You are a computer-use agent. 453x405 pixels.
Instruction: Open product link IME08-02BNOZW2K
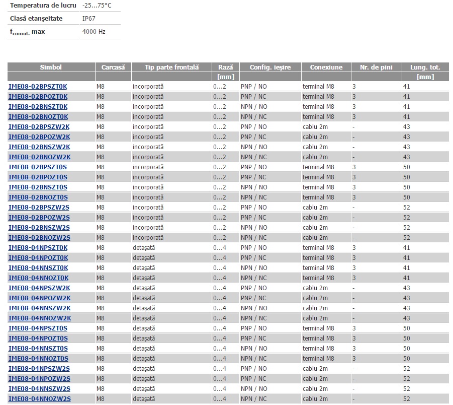click(40, 157)
